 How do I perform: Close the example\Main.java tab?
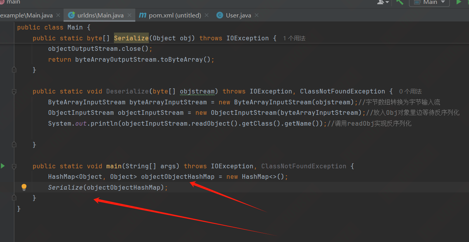(58, 16)
